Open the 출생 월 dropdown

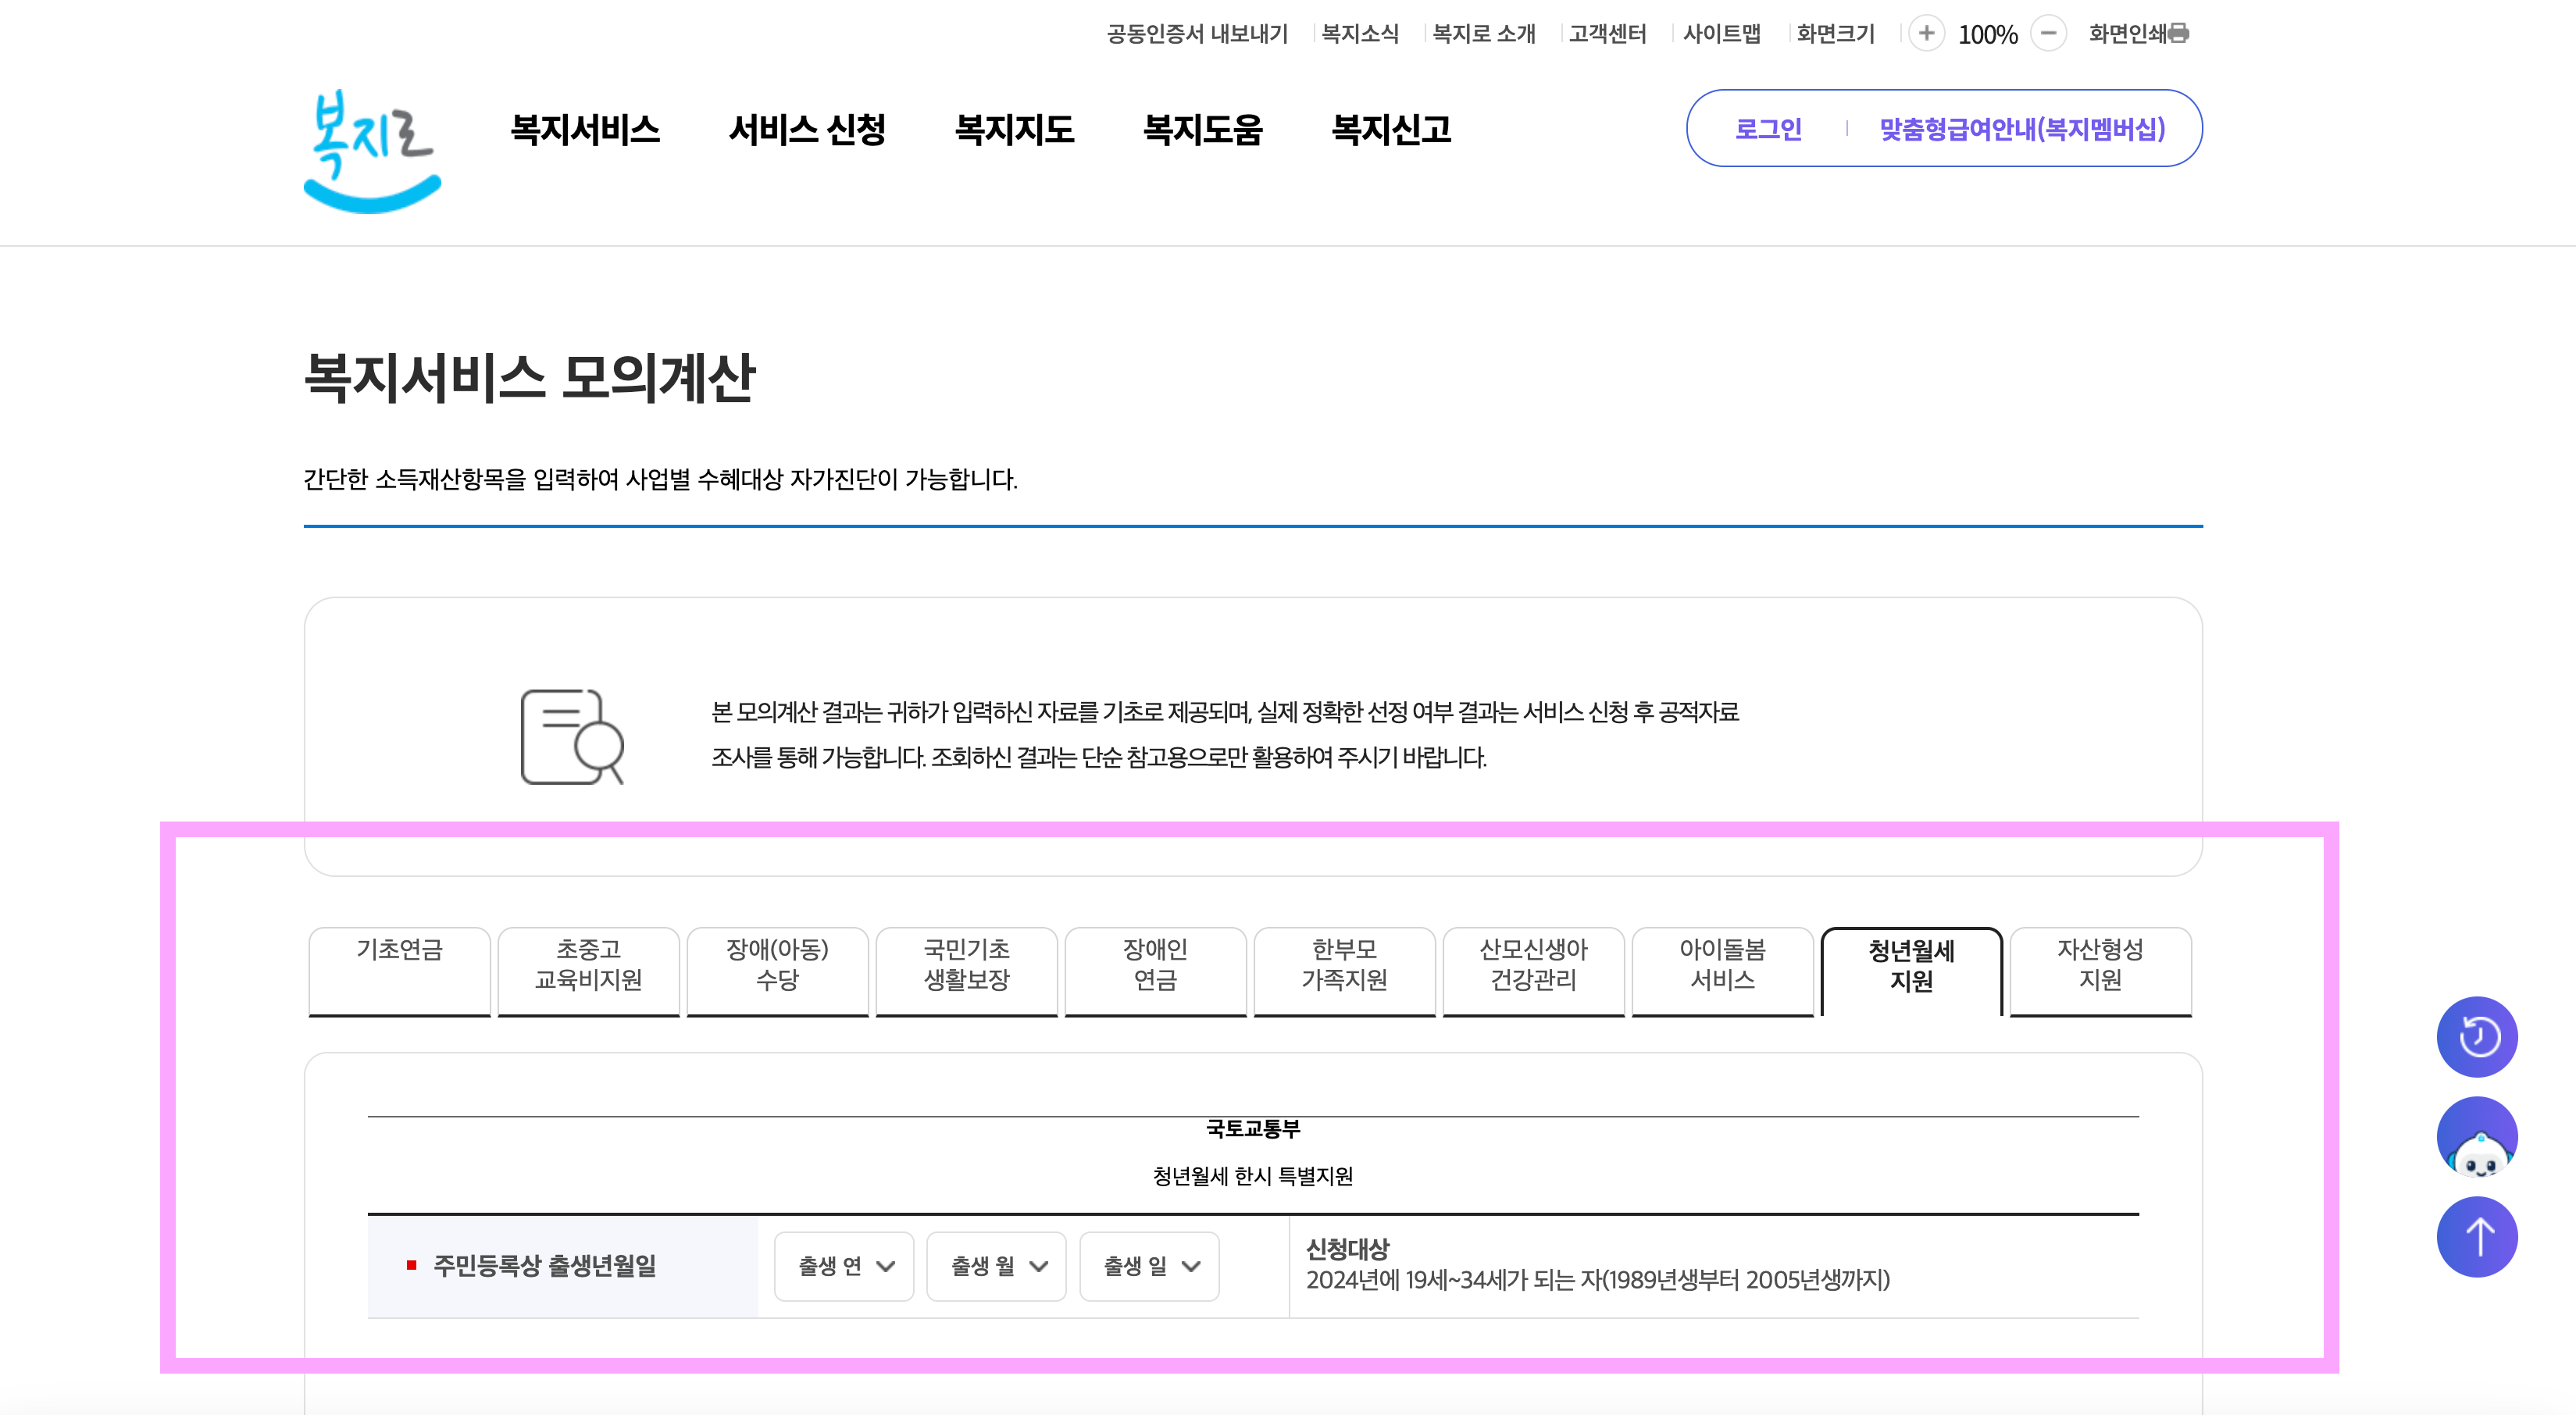coord(996,1266)
